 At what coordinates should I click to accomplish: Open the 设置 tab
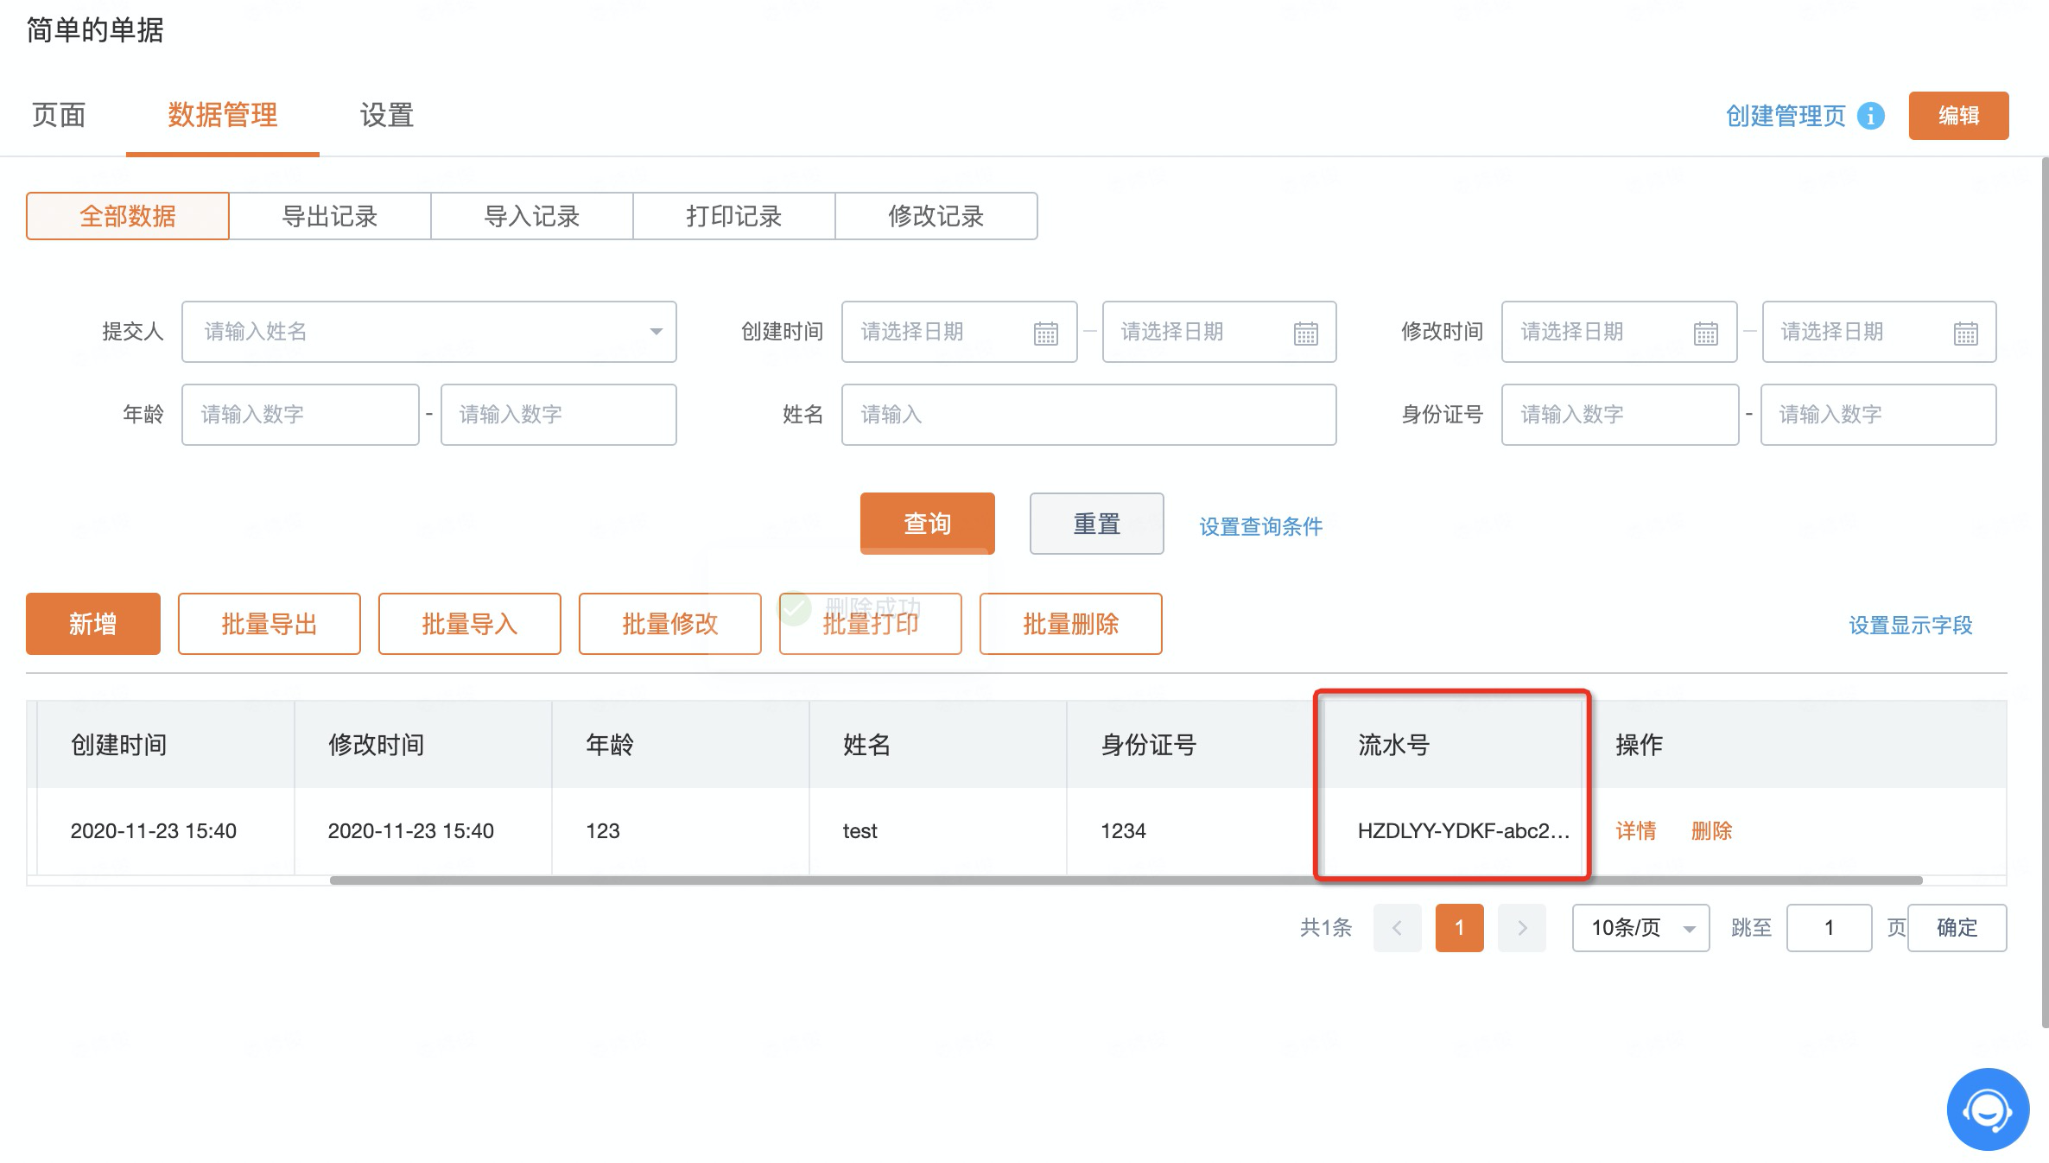(x=387, y=115)
